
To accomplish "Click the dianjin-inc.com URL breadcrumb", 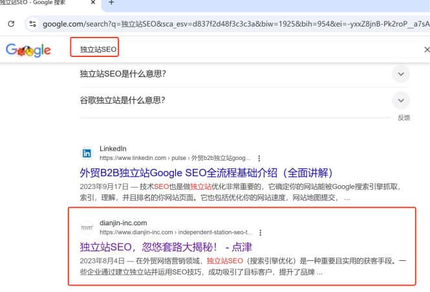I will click(176, 232).
